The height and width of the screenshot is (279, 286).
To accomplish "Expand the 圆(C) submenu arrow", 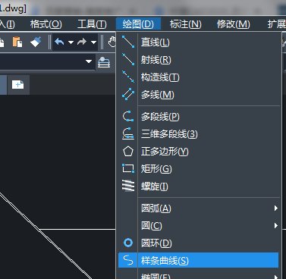I will 276,225.
